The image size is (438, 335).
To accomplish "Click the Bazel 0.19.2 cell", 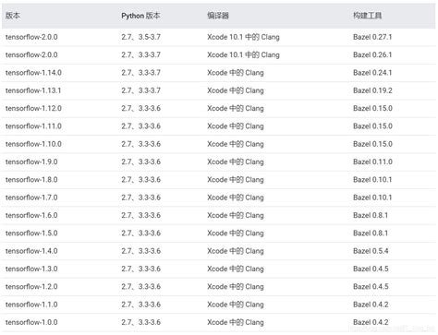I will click(372, 90).
